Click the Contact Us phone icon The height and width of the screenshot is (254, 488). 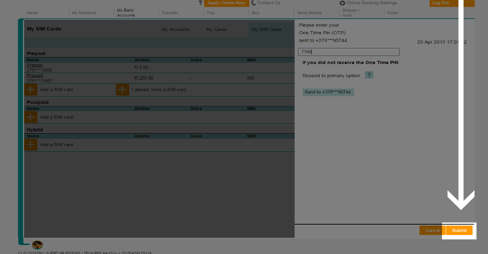click(x=253, y=3)
